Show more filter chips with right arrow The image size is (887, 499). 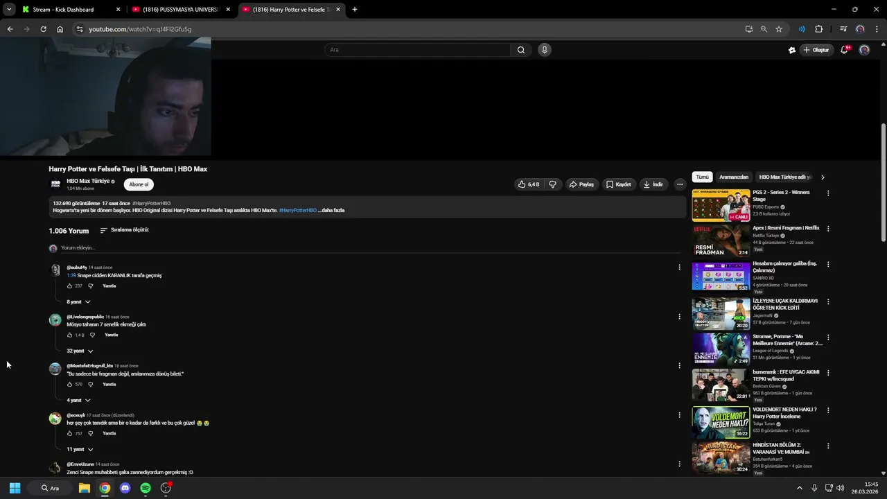point(823,177)
